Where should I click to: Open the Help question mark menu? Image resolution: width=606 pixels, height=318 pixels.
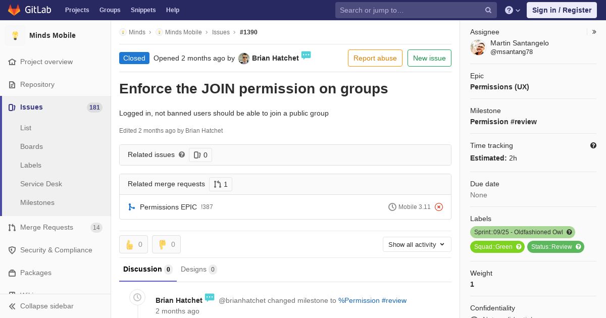click(513, 10)
